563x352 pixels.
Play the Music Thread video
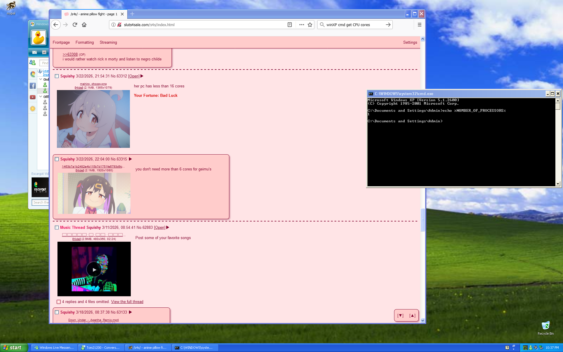point(94,270)
